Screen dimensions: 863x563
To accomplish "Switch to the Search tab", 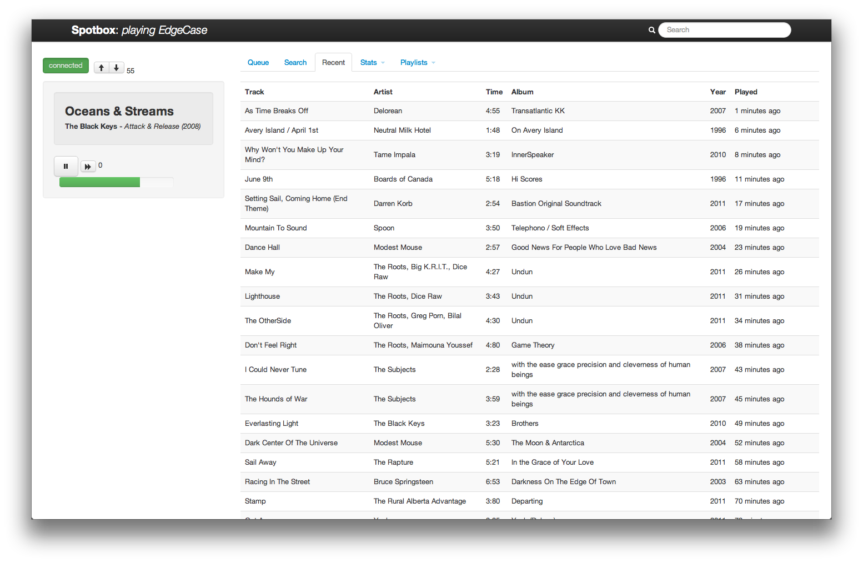I will coord(295,63).
